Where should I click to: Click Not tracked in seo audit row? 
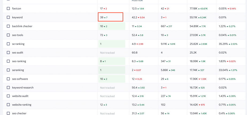[x=107, y=53]
